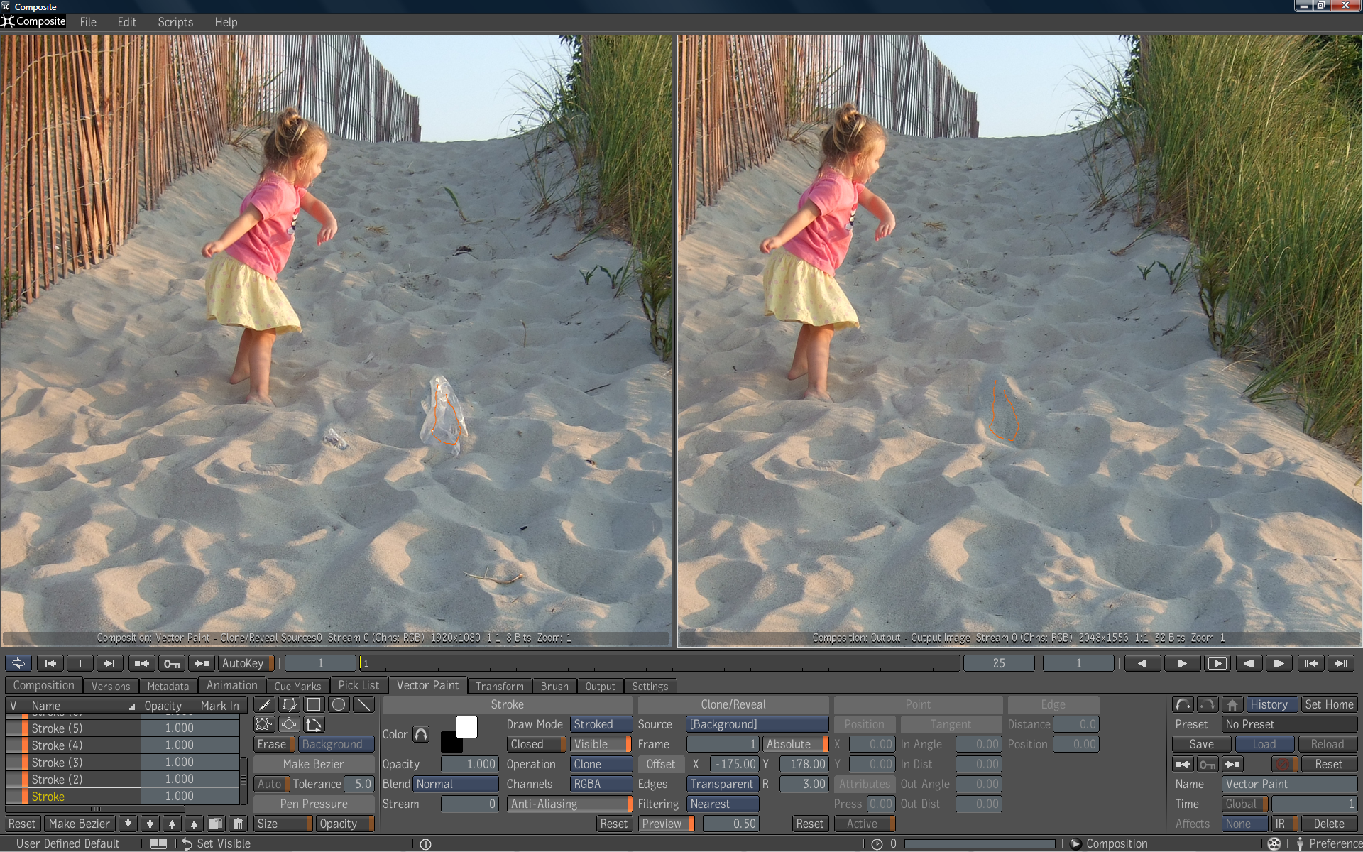Switch to the Transform tab
This screenshot has width=1363, height=852.
(x=499, y=686)
